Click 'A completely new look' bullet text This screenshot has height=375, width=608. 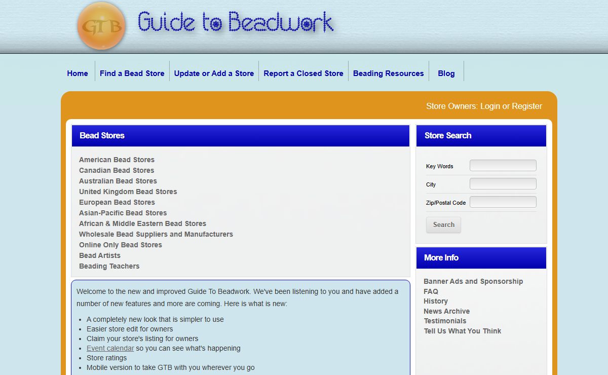(155, 319)
